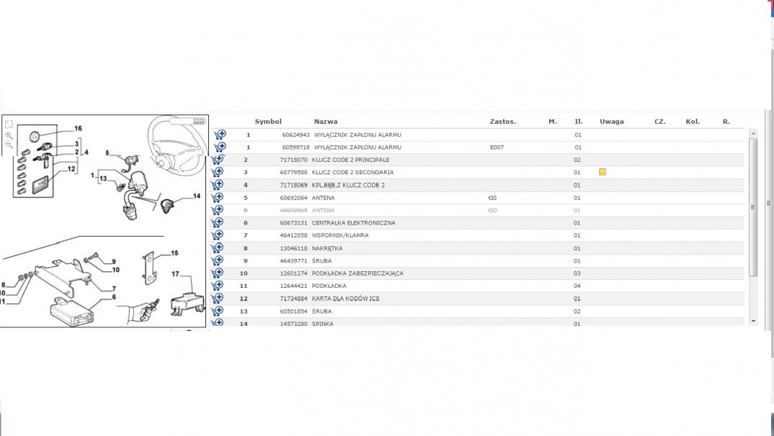Zoom out of the parts diagram

click(x=9, y=145)
